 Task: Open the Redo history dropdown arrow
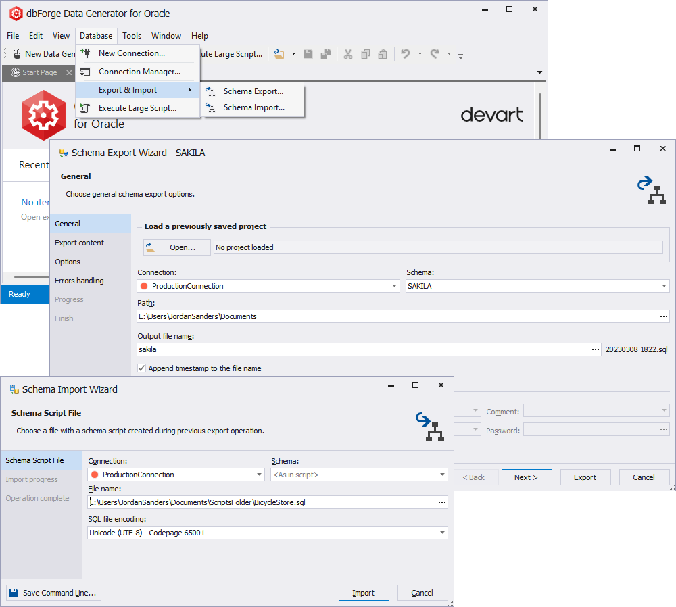[450, 54]
